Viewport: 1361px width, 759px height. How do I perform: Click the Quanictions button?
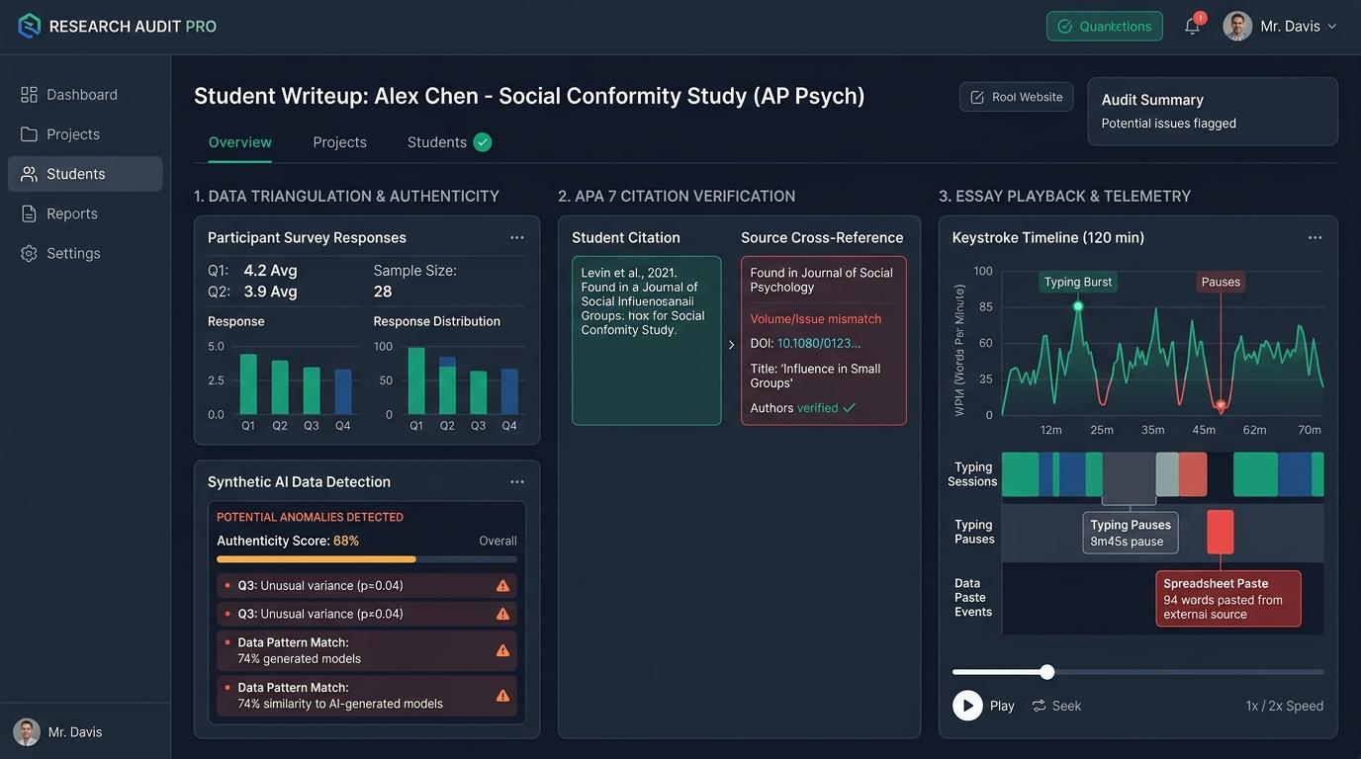click(1105, 27)
